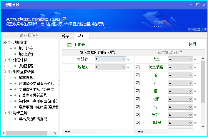Click 全选 under the input columns
The image size is (208, 137).
click(x=67, y=132)
